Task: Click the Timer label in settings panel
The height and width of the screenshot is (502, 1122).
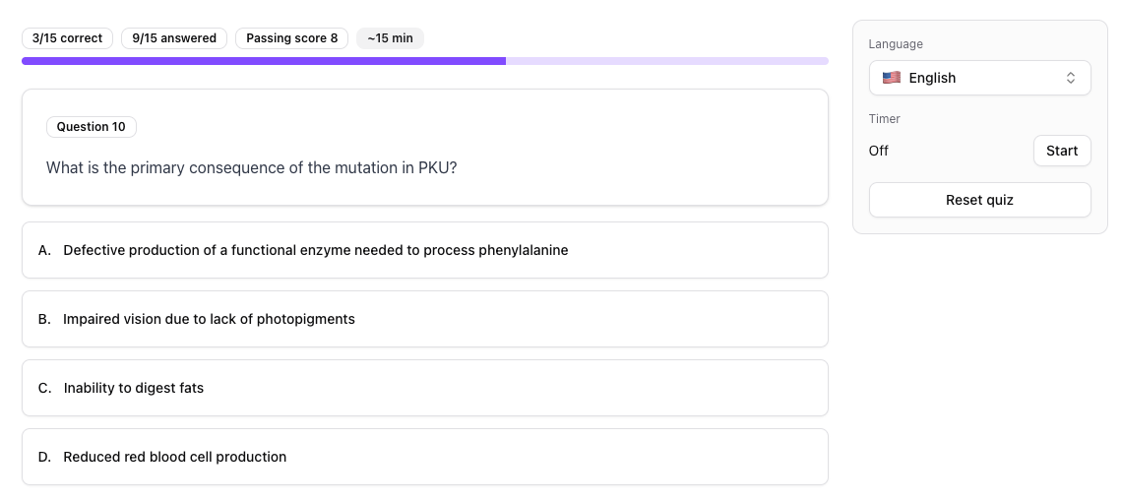Action: coord(885,119)
